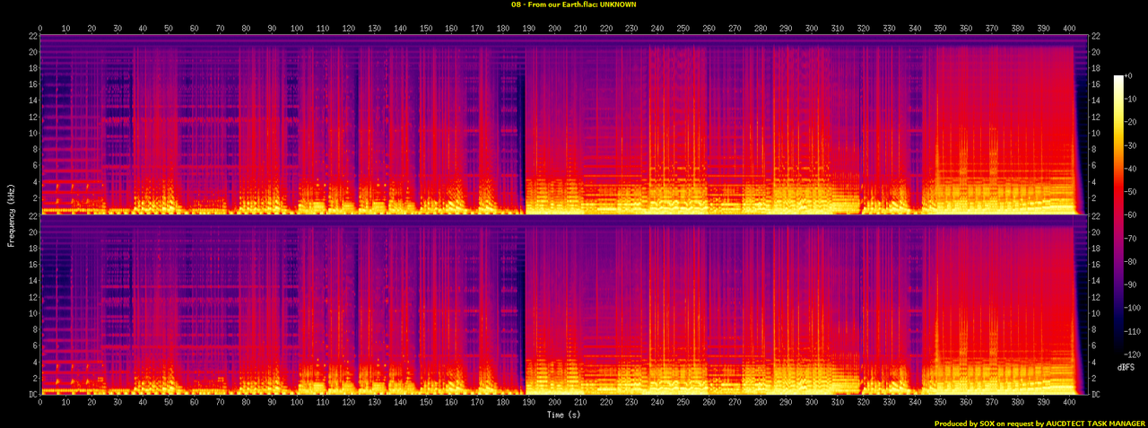Click "400" on the bottom time axis
Image resolution: width=1148 pixels, height=428 pixels.
[x=1068, y=404]
